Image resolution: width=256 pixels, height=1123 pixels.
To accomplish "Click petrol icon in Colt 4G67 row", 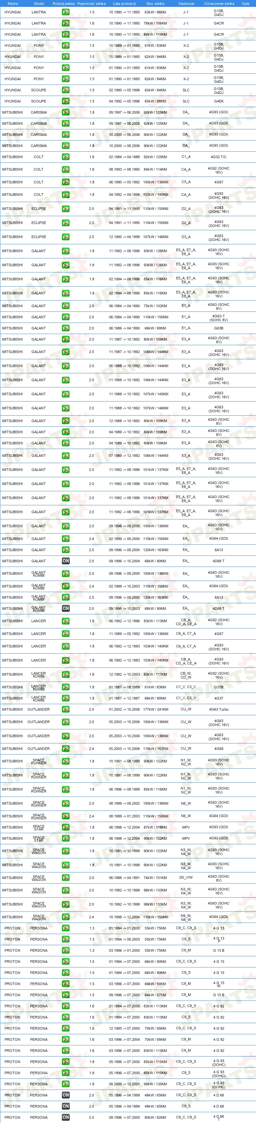I will coord(65,182).
